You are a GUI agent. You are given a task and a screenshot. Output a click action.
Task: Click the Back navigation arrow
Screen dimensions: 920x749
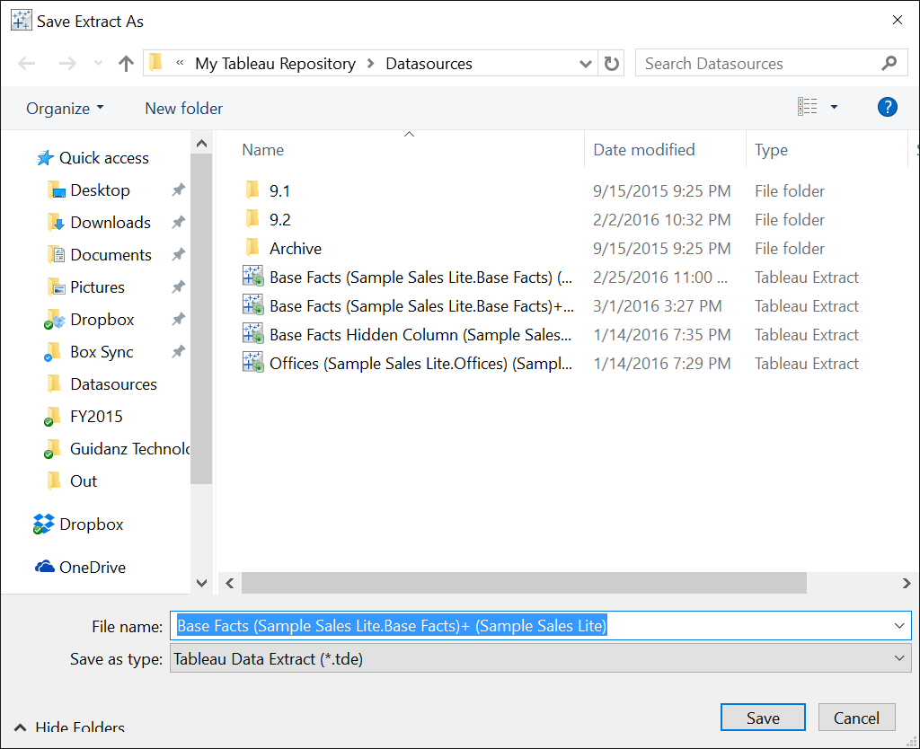tap(26, 64)
